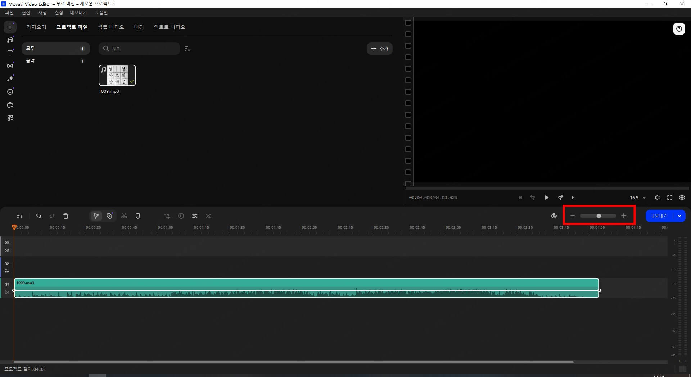Activate the select pointer tool
691x377 pixels.
coord(96,216)
